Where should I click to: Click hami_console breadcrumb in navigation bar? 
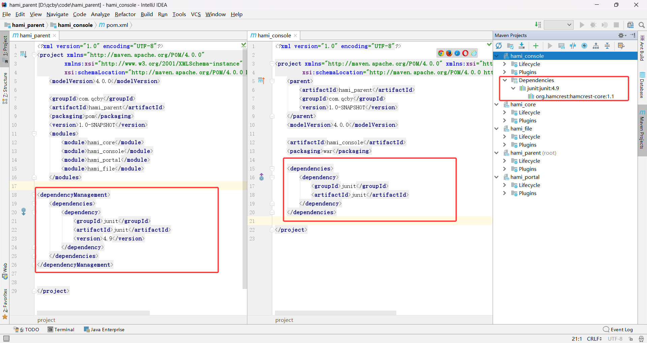click(x=71, y=25)
